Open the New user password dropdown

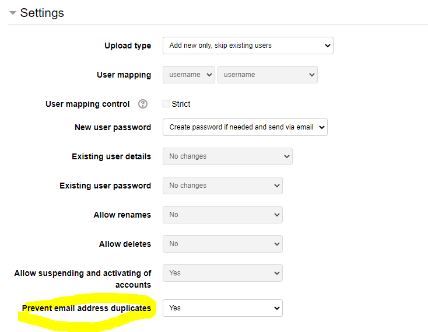[x=245, y=127]
